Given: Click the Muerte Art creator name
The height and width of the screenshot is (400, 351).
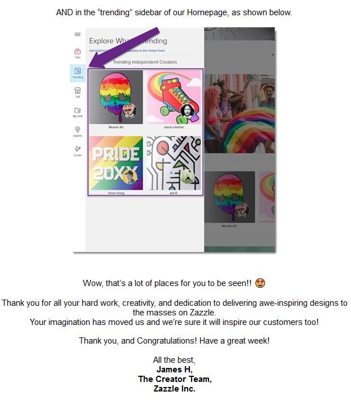Looking at the screenshot, I should [116, 127].
